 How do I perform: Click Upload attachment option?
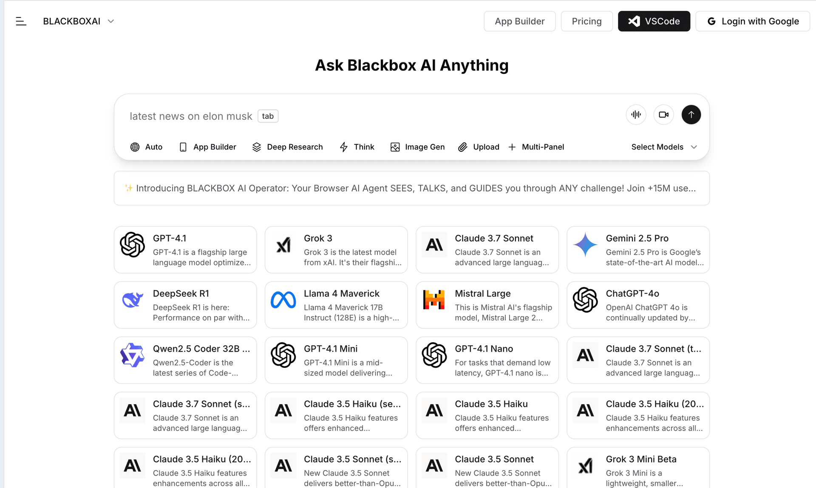(479, 147)
